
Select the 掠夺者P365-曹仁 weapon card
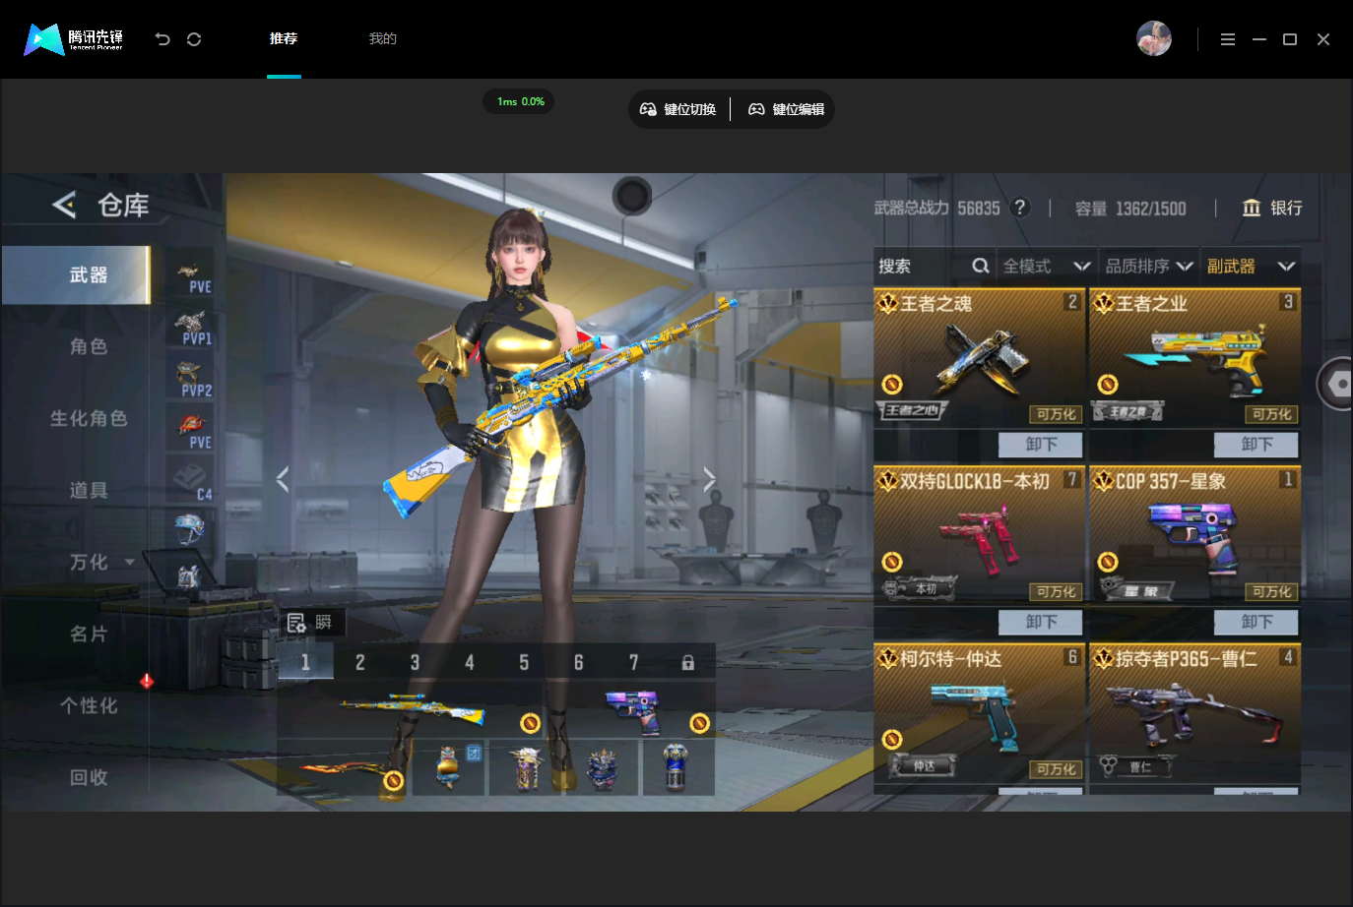pyautogui.click(x=1194, y=718)
